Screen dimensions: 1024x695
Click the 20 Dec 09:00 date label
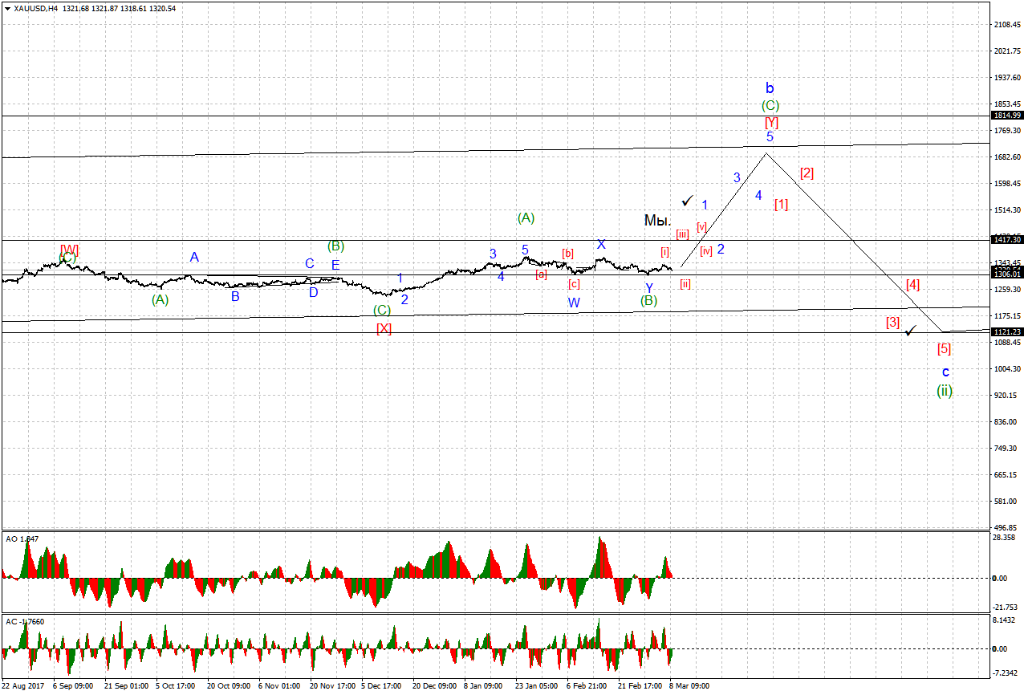434,686
